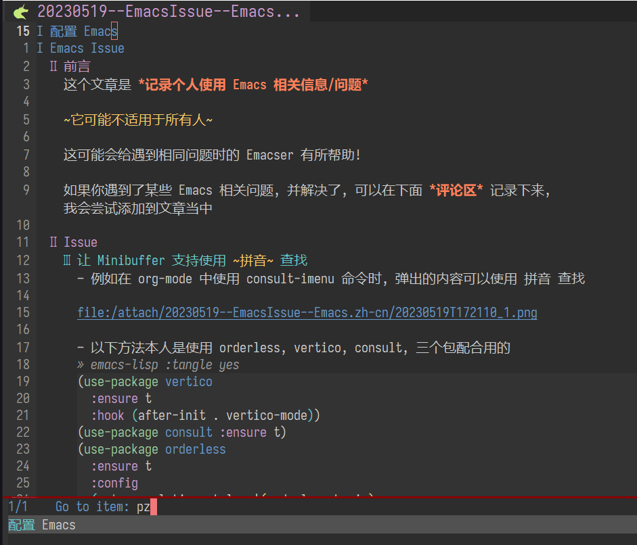This screenshot has width=637, height=545.
Task: Click the Emacs gnu icon in tab bar
Action: (x=21, y=11)
